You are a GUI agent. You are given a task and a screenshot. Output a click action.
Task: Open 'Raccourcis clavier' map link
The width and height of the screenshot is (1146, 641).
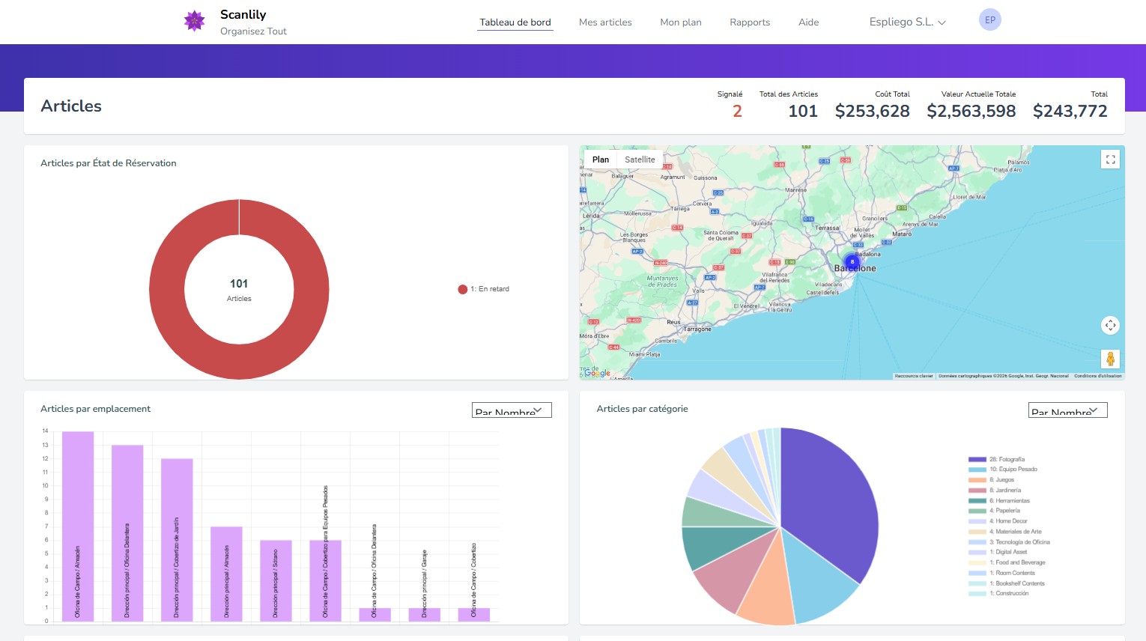(x=914, y=376)
